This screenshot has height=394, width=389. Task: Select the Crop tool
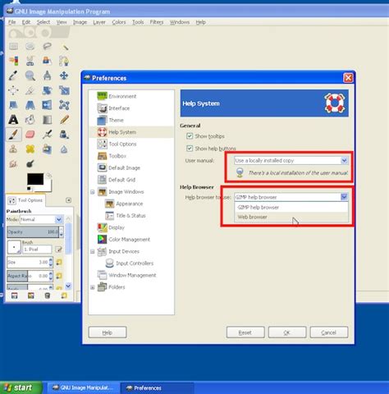[30, 90]
